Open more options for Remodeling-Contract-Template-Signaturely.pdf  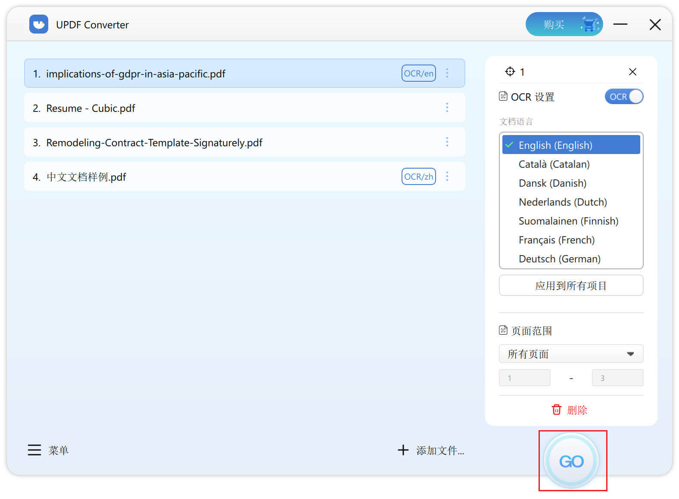pyautogui.click(x=447, y=142)
